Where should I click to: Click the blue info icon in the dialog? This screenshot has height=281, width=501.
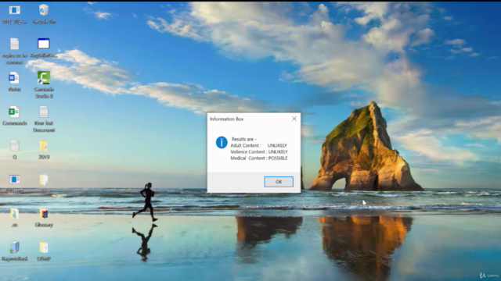[x=222, y=142]
